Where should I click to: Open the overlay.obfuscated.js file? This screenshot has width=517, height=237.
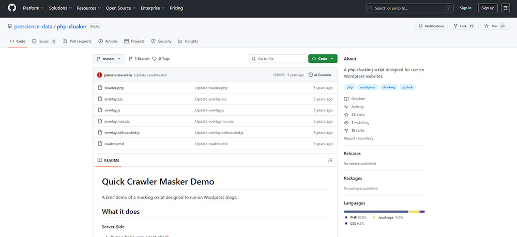point(122,133)
